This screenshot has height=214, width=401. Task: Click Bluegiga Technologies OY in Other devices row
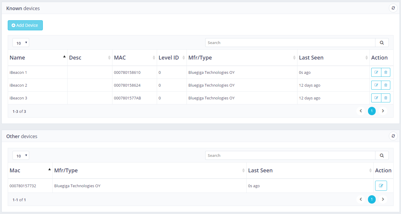(x=77, y=186)
